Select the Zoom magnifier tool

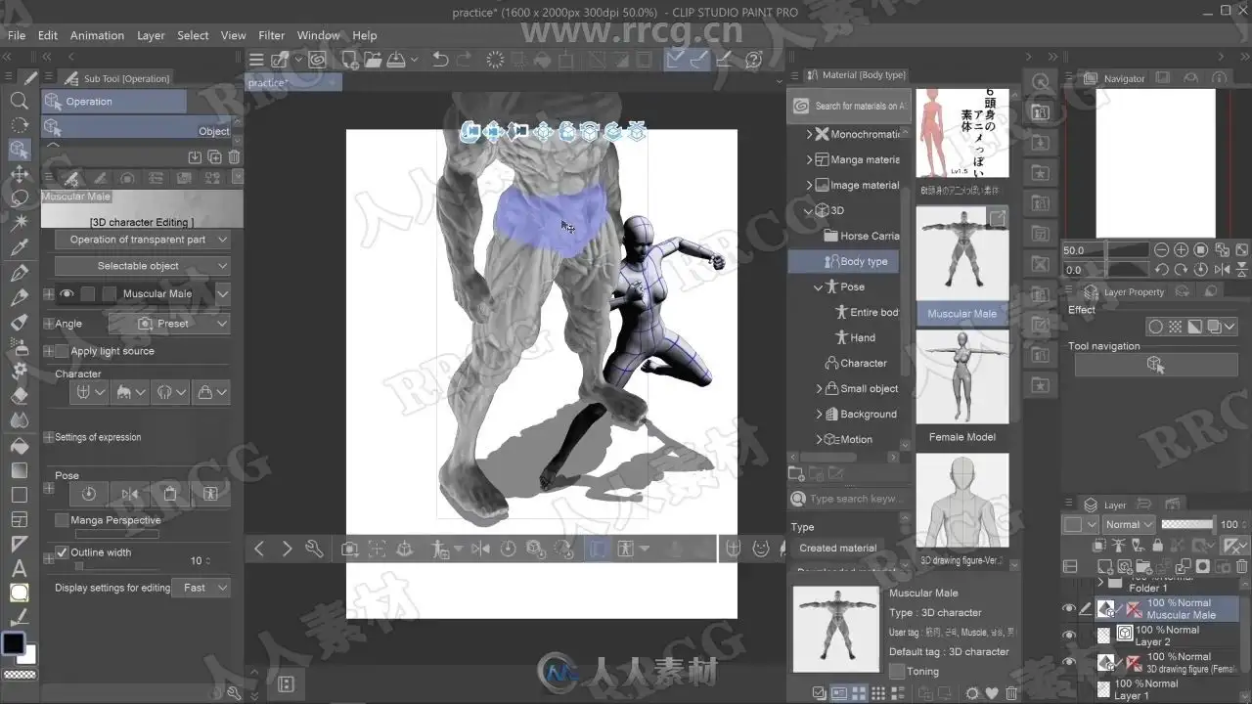pyautogui.click(x=19, y=101)
